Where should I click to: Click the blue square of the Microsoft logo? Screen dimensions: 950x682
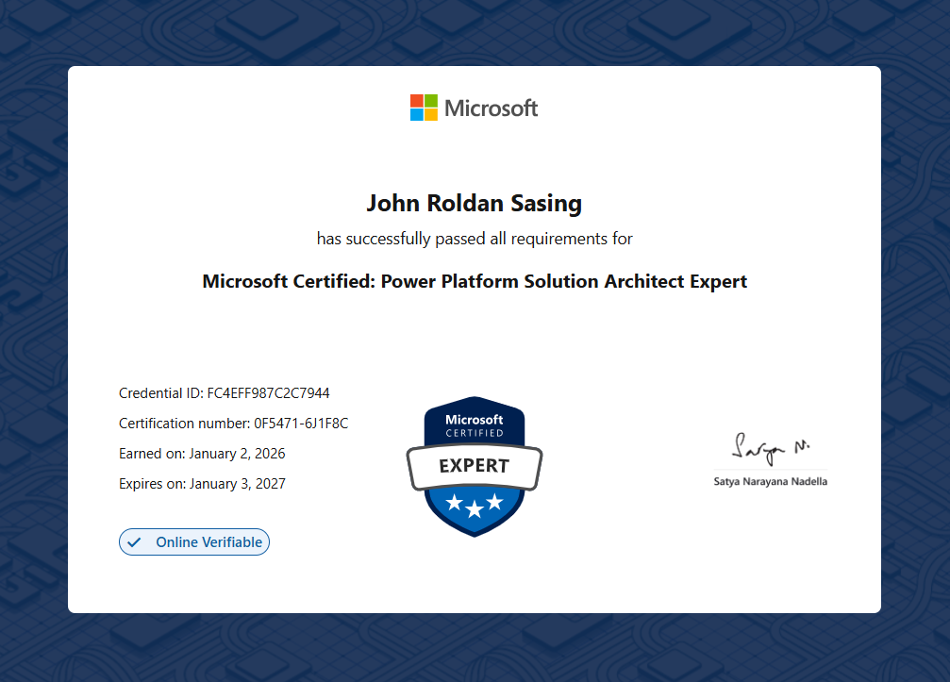pyautogui.click(x=416, y=114)
